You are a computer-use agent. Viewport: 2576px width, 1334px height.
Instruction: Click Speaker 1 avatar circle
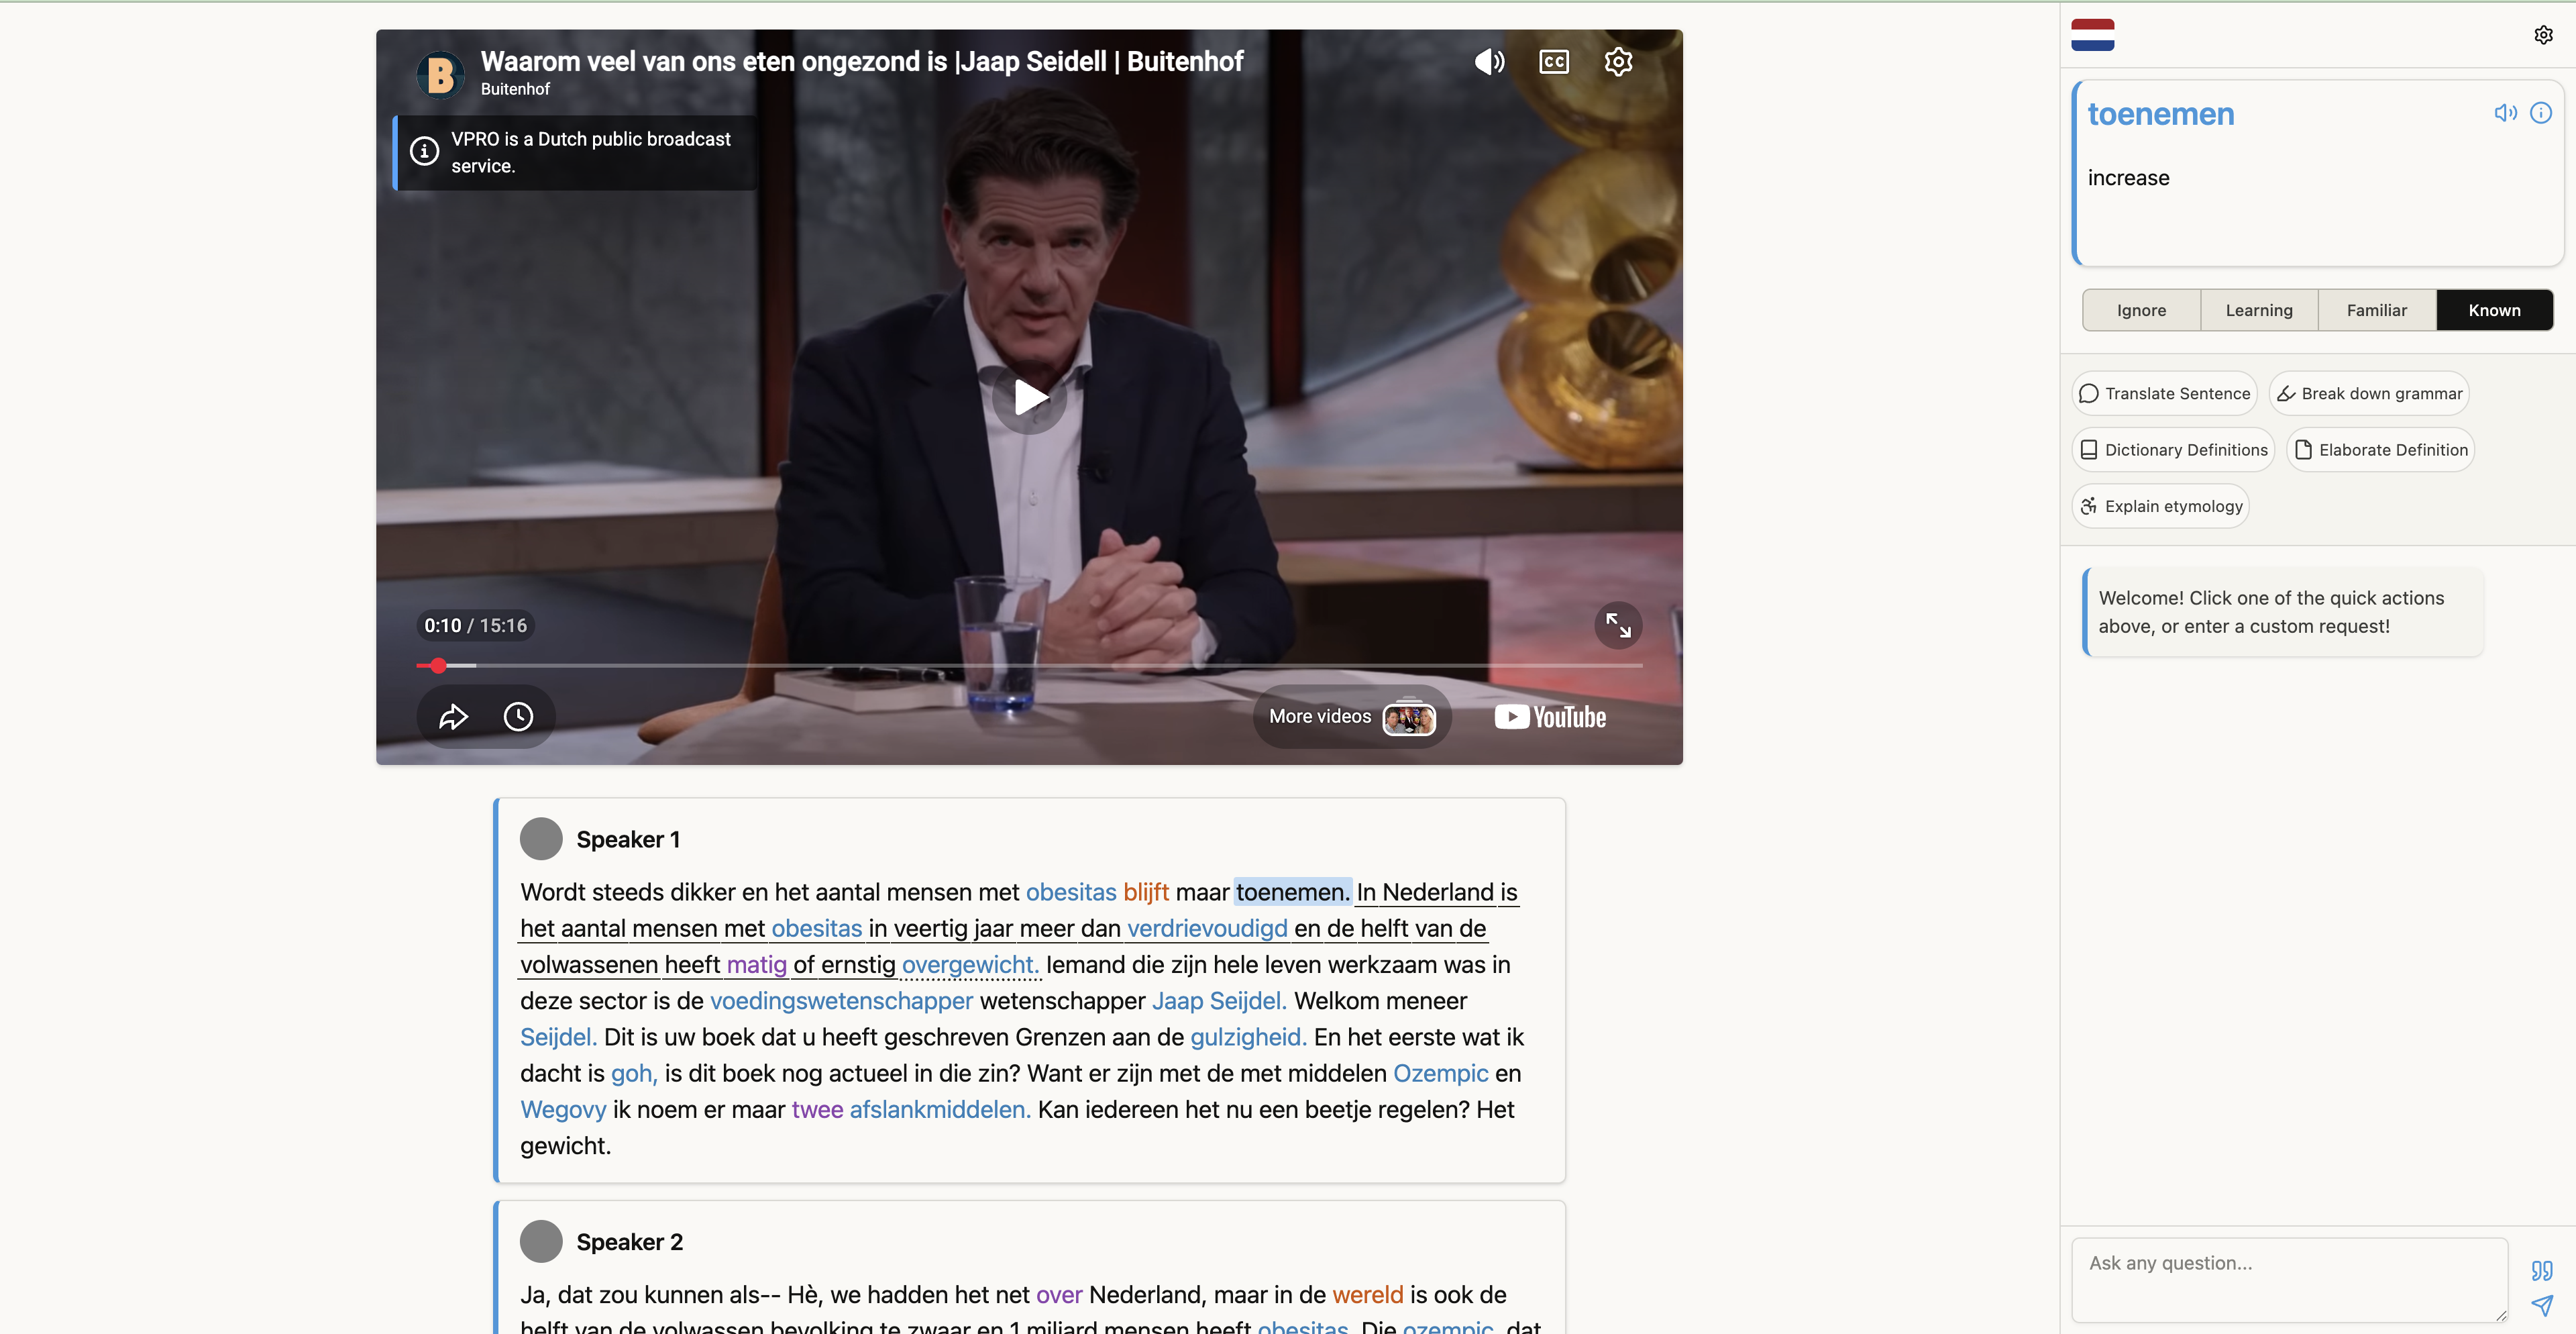click(x=541, y=839)
